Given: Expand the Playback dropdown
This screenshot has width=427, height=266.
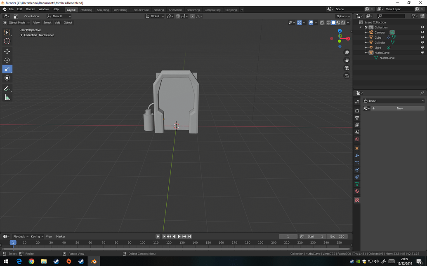Looking at the screenshot, I should click(21, 237).
